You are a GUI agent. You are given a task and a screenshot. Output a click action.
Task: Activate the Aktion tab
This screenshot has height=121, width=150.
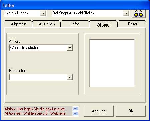(x=103, y=24)
